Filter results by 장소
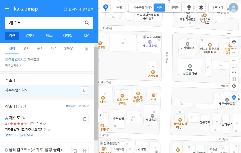This screenshot has height=153, width=241. point(26,48)
